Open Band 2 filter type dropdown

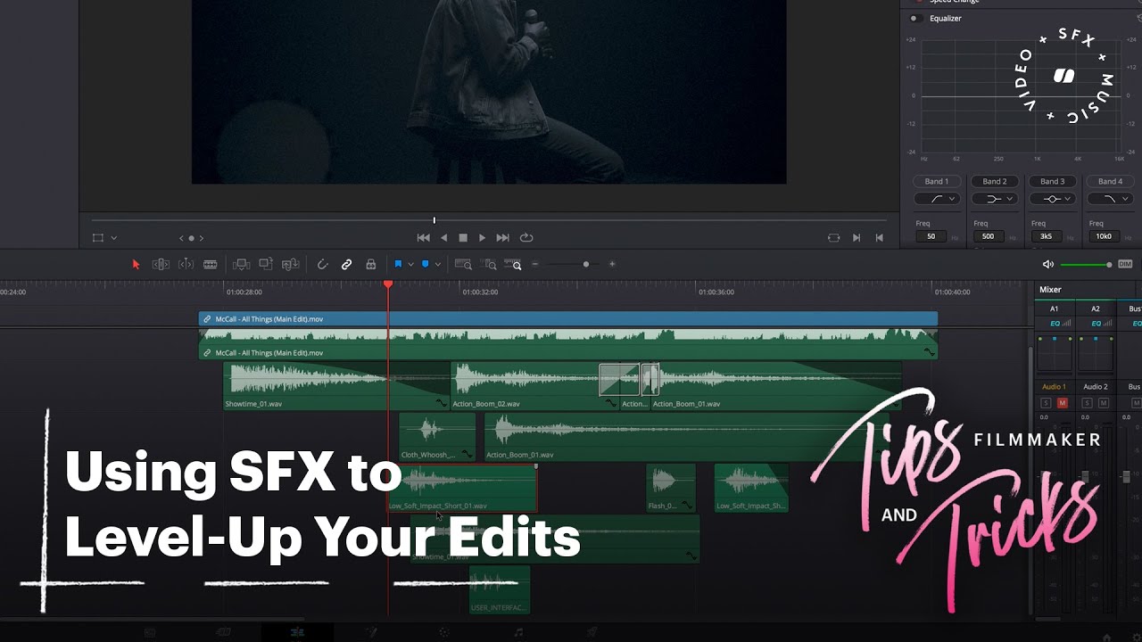coord(995,199)
